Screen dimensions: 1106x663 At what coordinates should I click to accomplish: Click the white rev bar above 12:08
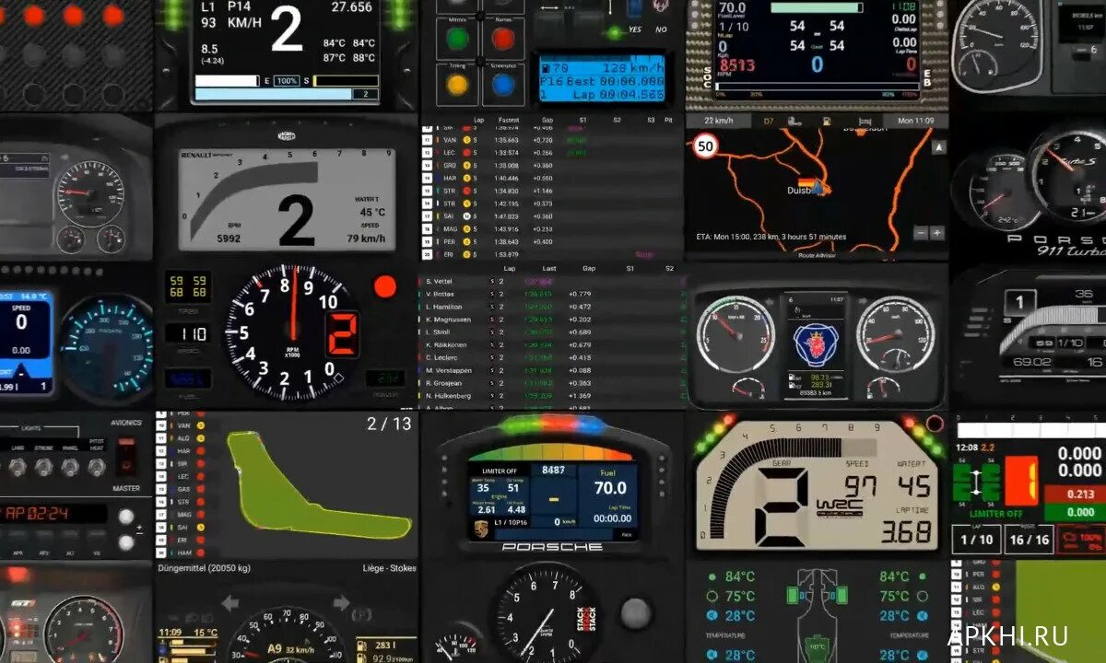[1030, 430]
